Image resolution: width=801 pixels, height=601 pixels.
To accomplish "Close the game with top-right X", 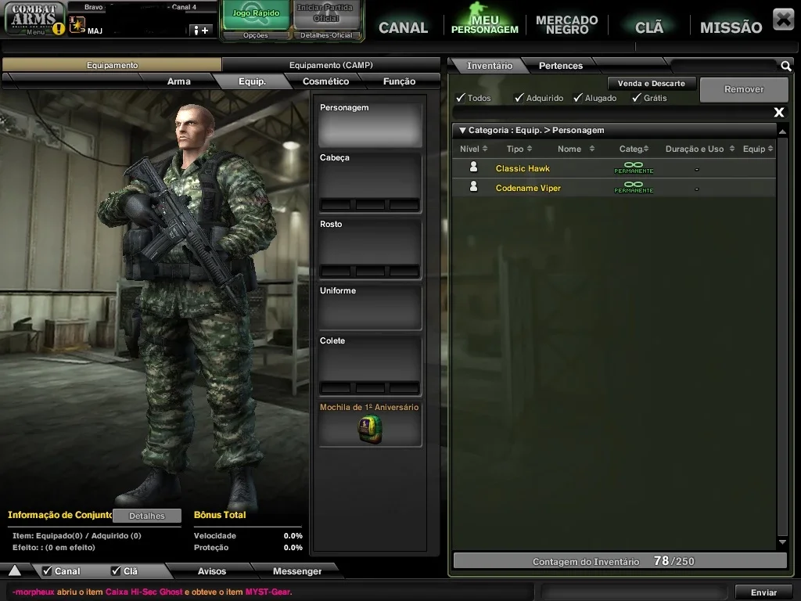I will point(783,20).
